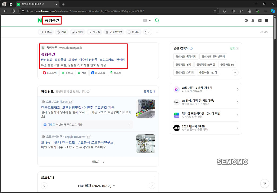277x193 pixels.
Task: Open 멤버십 회원이라면 10% 더 적립 item
Action: coord(206,115)
